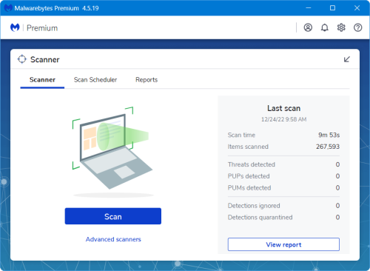Switch to the Reports tab
The height and width of the screenshot is (271, 370).
pyautogui.click(x=147, y=80)
